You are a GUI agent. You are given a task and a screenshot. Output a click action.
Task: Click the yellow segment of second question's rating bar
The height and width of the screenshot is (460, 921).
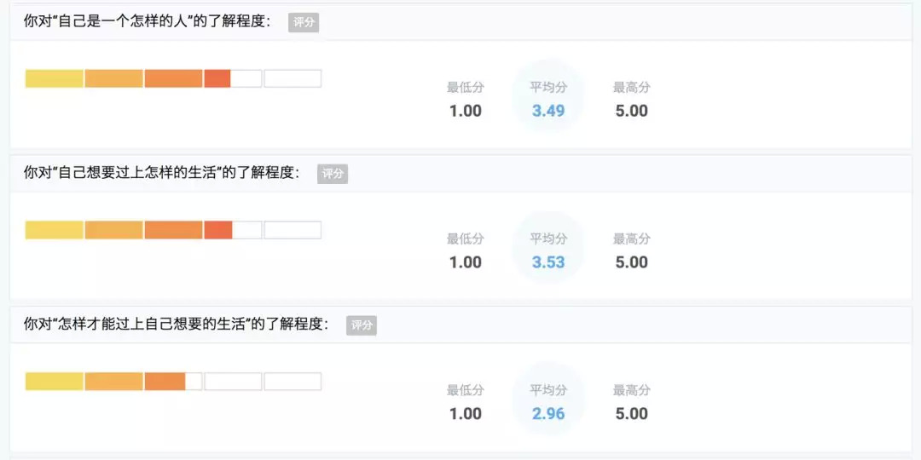click(x=55, y=230)
